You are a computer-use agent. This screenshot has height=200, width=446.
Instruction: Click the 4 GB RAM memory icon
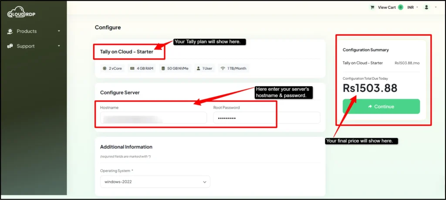pos(132,68)
